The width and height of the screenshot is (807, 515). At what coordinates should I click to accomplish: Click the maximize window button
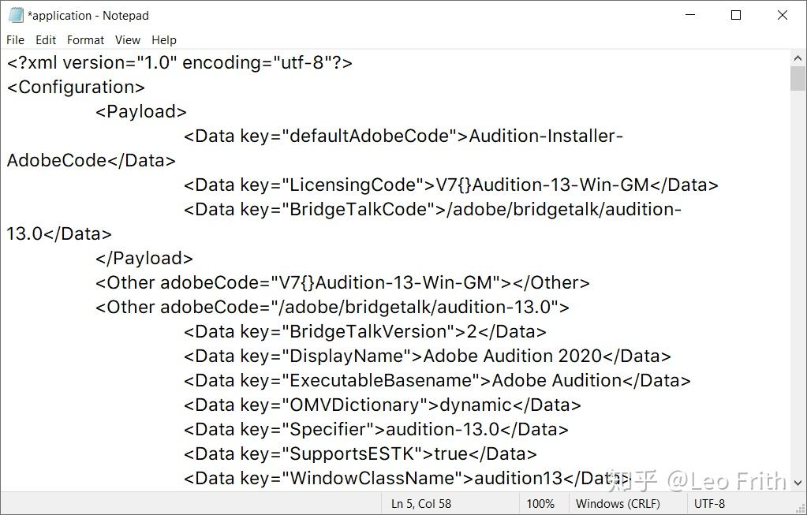735,14
